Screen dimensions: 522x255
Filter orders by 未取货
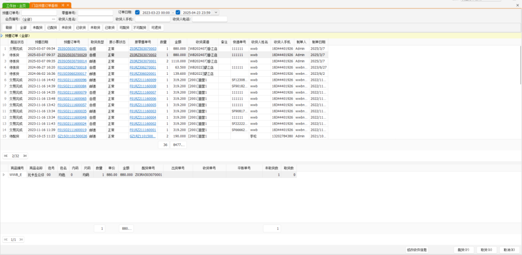click(96, 28)
